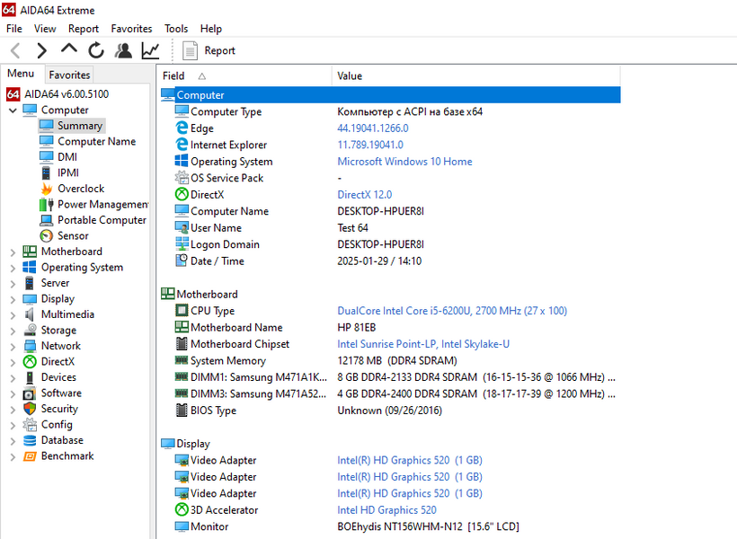Open the user manager toolbar icon
Image resolution: width=737 pixels, height=539 pixels.
[x=123, y=50]
